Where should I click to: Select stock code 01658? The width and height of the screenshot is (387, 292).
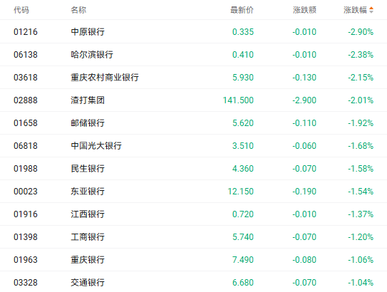coord(26,123)
